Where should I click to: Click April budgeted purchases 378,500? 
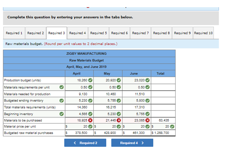(81, 133)
